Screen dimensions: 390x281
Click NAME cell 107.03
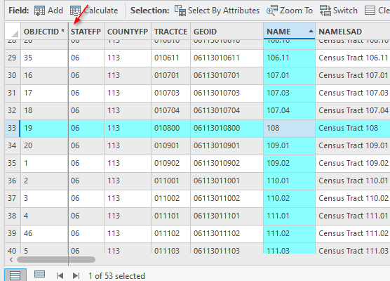pos(289,93)
